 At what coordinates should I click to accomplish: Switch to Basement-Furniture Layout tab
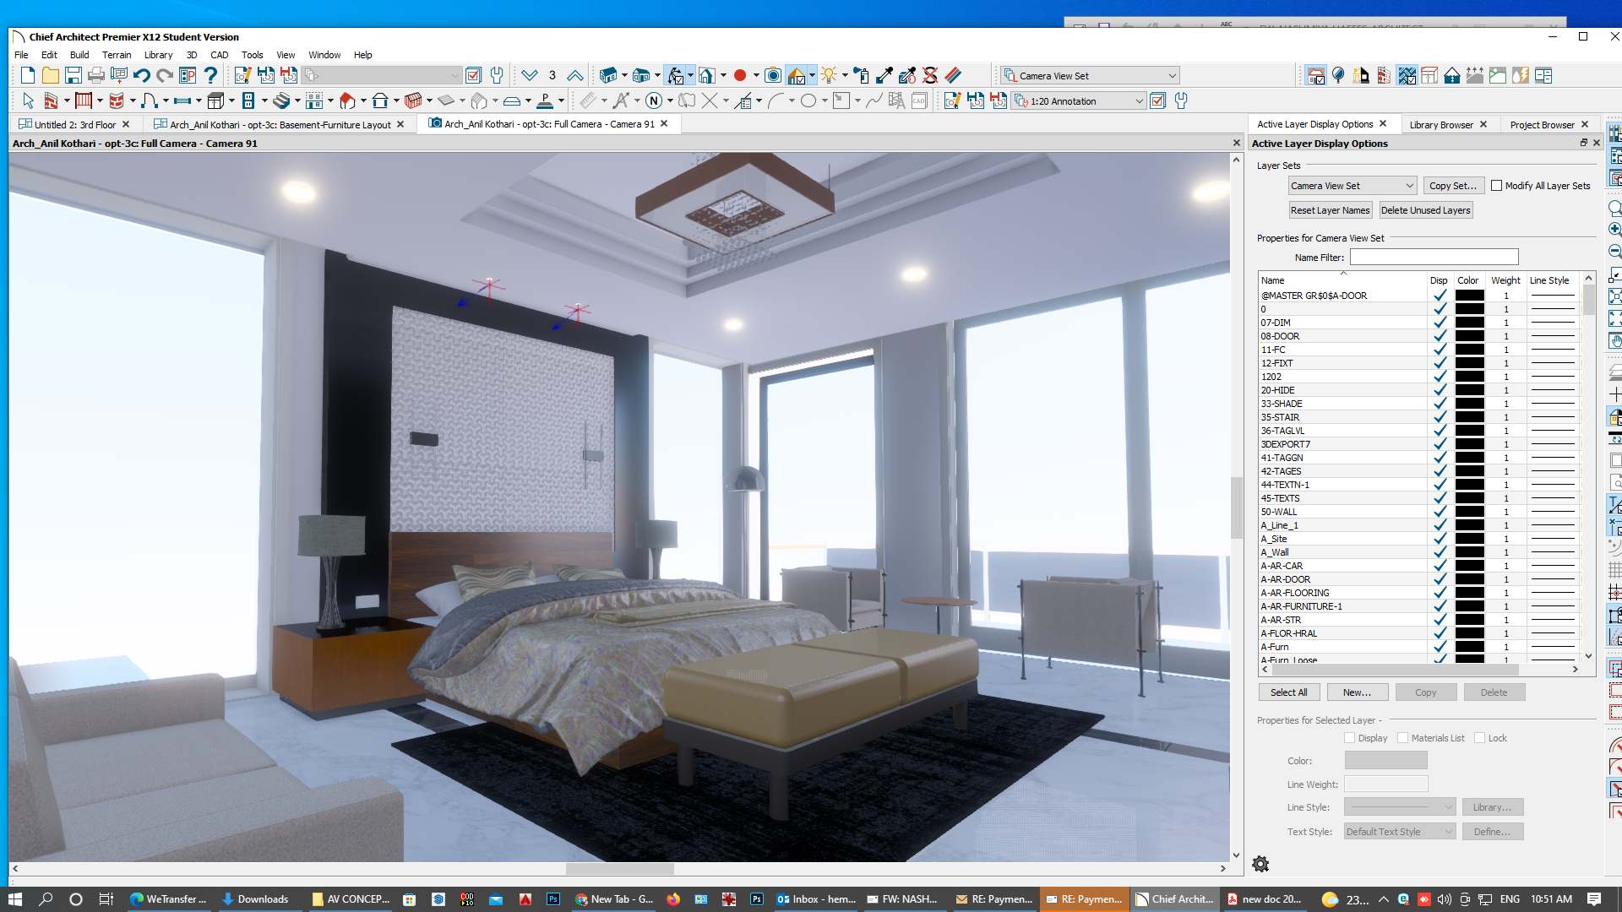pos(279,124)
